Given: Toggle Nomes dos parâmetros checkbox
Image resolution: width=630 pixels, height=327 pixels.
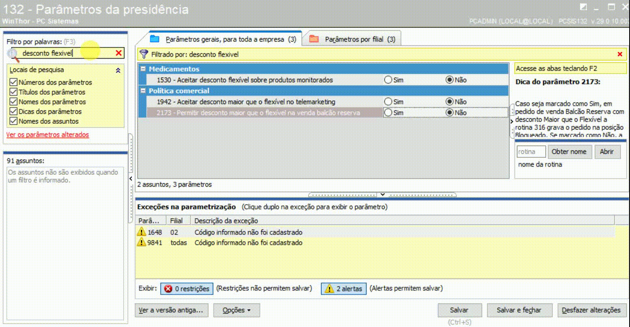Looking at the screenshot, I should [13, 102].
